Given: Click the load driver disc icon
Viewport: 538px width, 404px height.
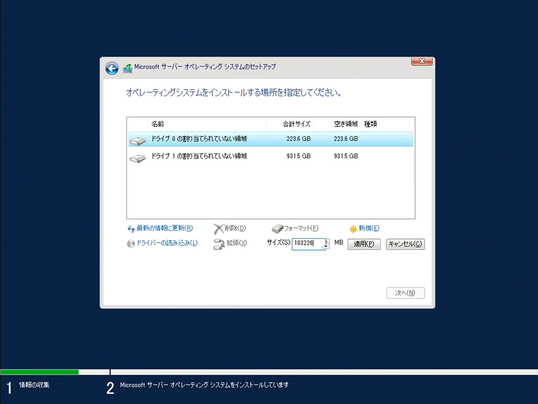Looking at the screenshot, I should point(131,244).
